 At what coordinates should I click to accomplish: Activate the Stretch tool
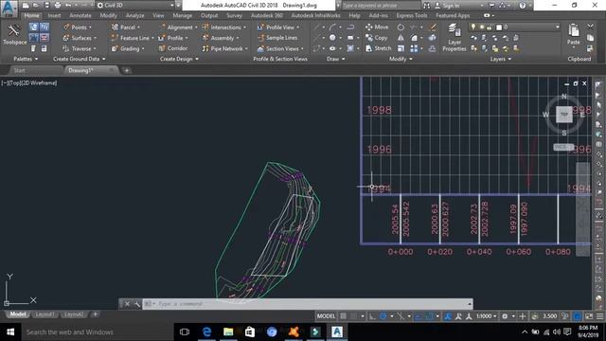point(379,48)
